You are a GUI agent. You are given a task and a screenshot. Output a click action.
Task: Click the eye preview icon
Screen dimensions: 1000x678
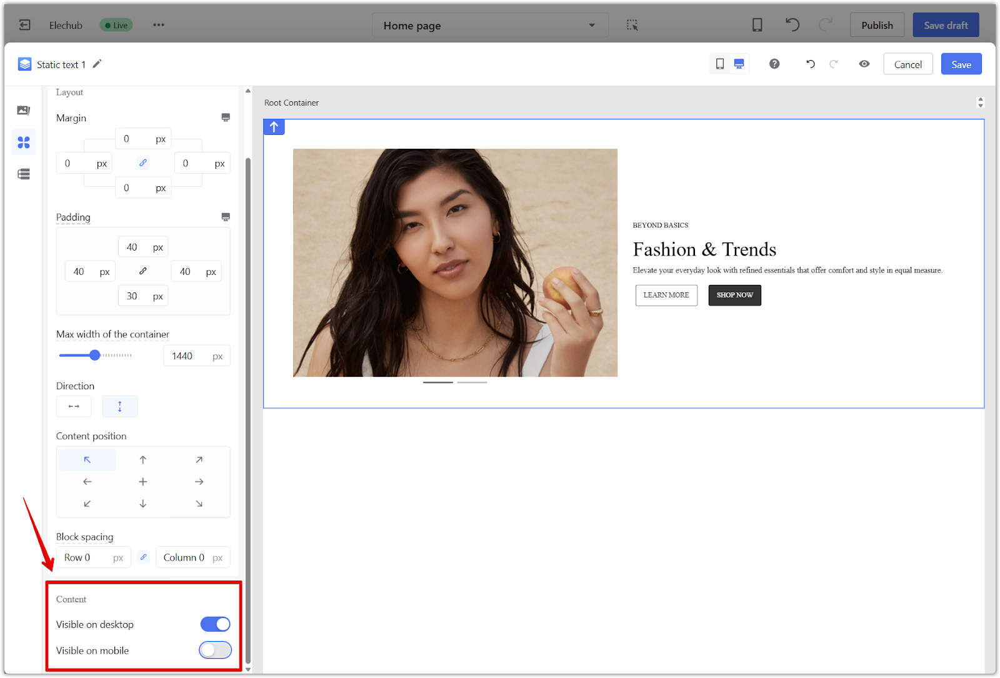tap(864, 64)
